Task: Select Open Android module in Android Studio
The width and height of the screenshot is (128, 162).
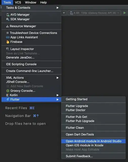Action: point(93,141)
